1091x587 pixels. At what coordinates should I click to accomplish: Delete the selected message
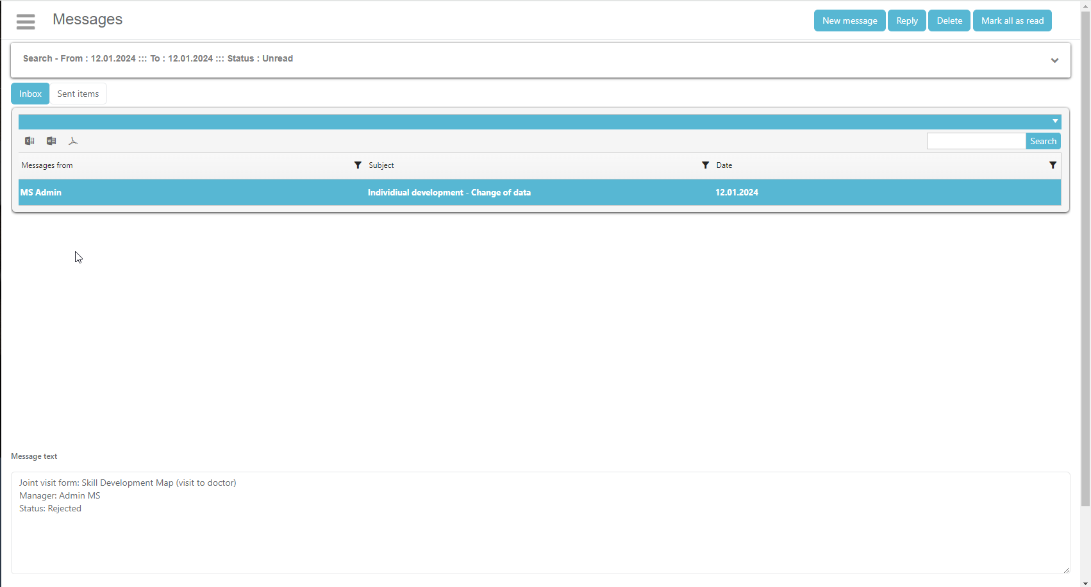click(949, 21)
